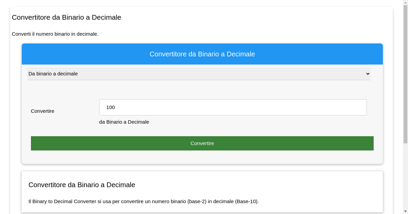Click inside the binary number input field
The height and width of the screenshot is (214, 408).
point(233,107)
